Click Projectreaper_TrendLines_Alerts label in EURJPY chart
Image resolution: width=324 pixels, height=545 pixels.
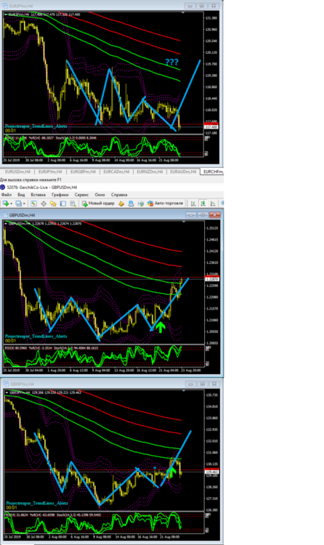36,126
